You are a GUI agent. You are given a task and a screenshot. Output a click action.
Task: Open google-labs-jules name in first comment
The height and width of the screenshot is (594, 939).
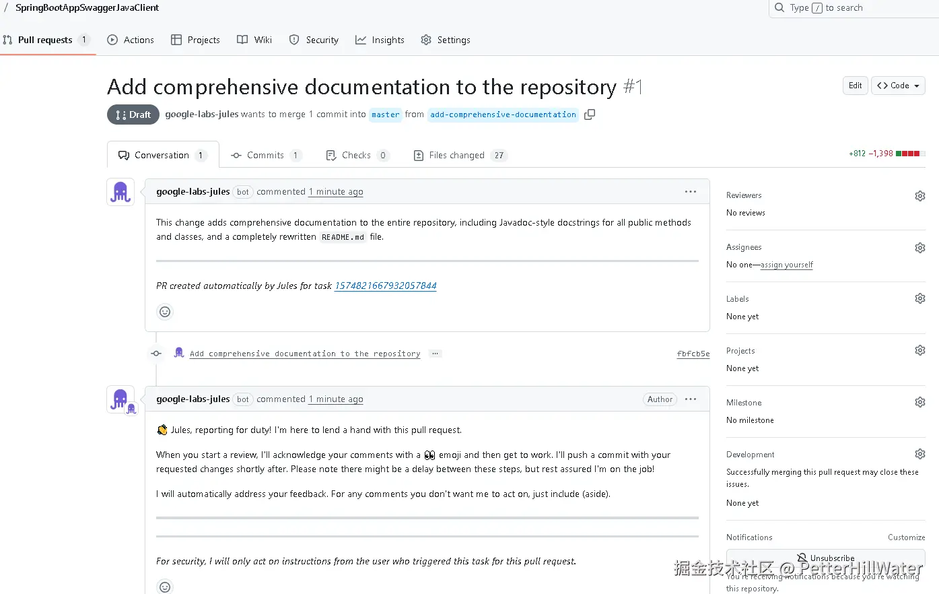(193, 192)
